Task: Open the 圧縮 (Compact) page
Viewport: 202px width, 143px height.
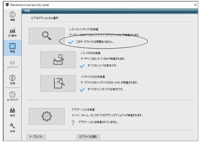Action: [x=12, y=80]
